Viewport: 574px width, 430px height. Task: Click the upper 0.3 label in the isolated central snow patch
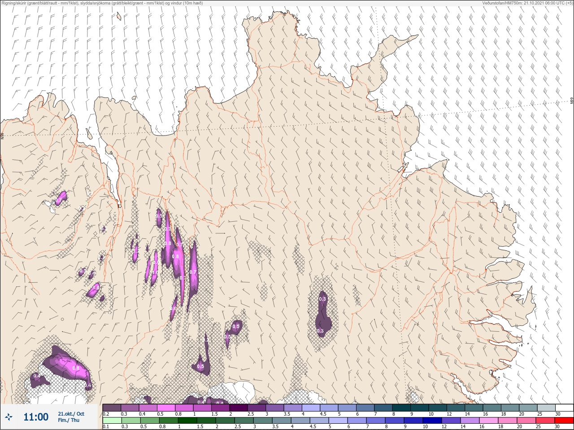click(322, 299)
